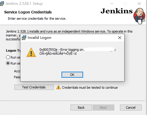This screenshot has width=147, height=115.
Task: Click the 'Enter service credentials for the service.' text
Action: 37,19
